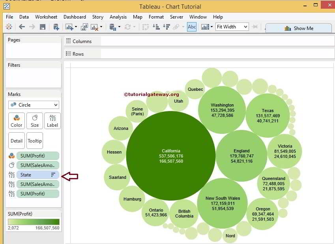
Task: Click the SUM(Profit) green color legend gradient
Action: click(34, 222)
